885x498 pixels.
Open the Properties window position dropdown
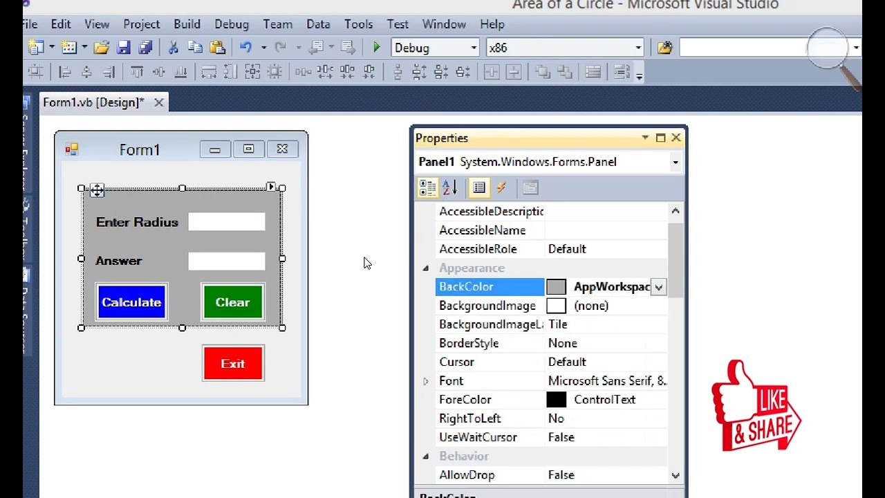[645, 138]
